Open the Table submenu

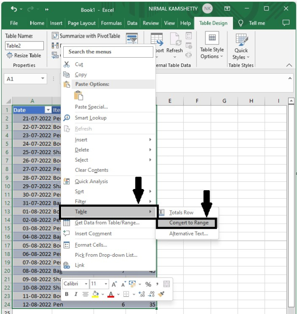tap(109, 212)
